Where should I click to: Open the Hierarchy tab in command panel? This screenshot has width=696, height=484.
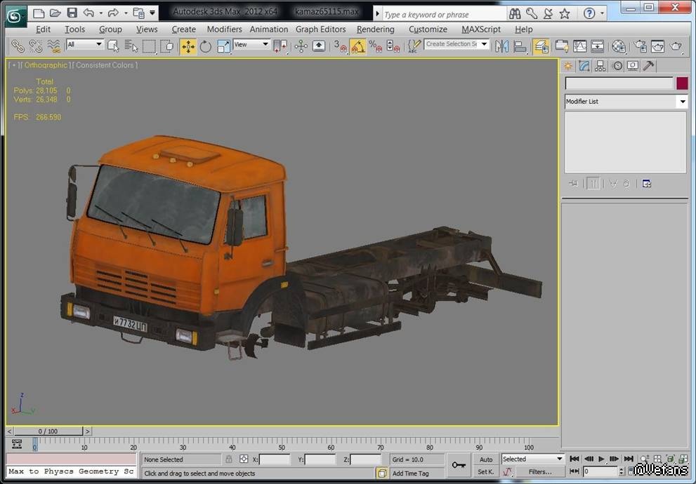pyautogui.click(x=600, y=66)
